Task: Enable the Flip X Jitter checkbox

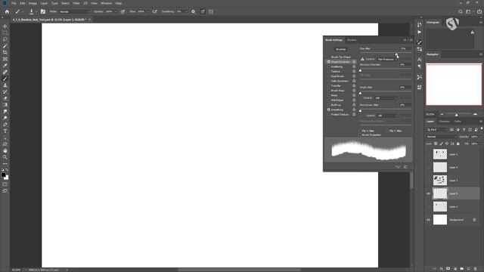Action: click(360, 131)
